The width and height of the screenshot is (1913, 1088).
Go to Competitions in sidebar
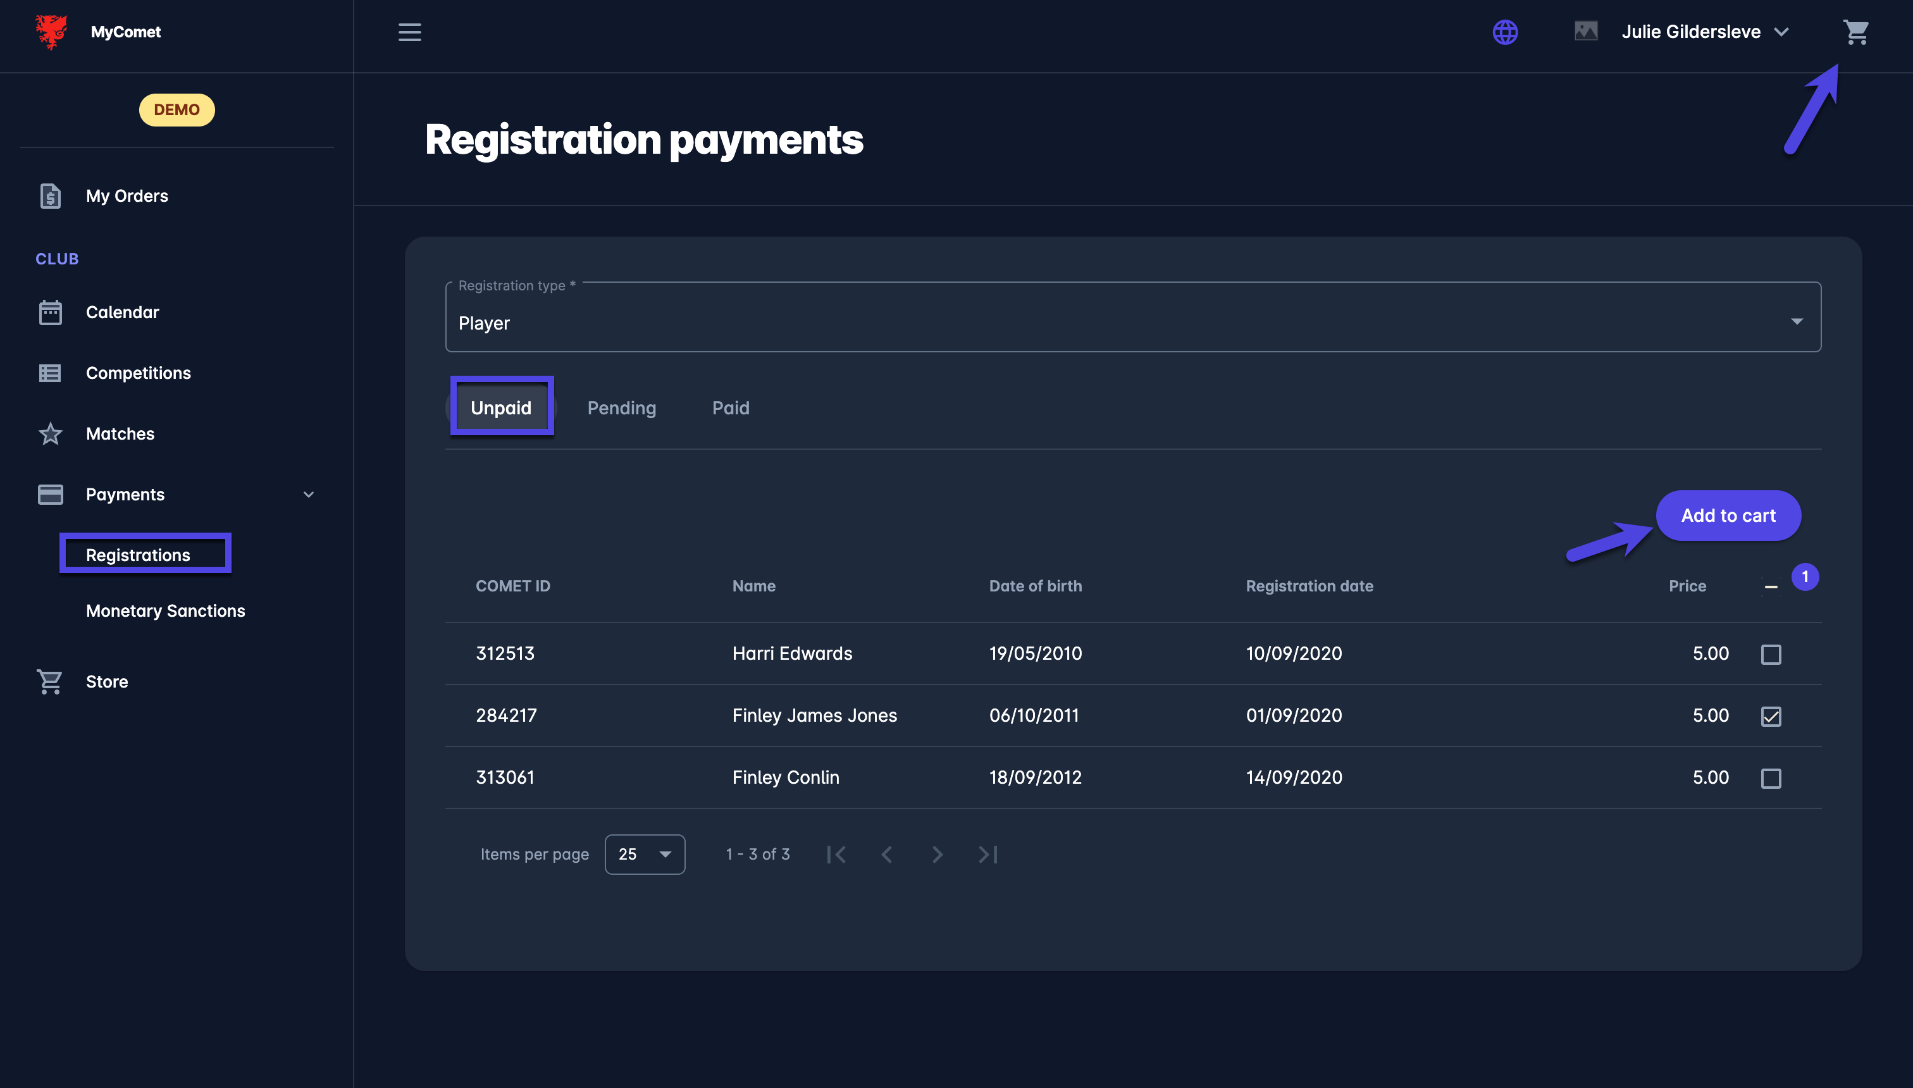pos(137,373)
